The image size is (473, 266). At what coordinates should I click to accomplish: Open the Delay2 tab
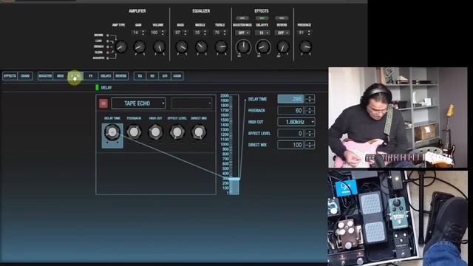(106, 76)
